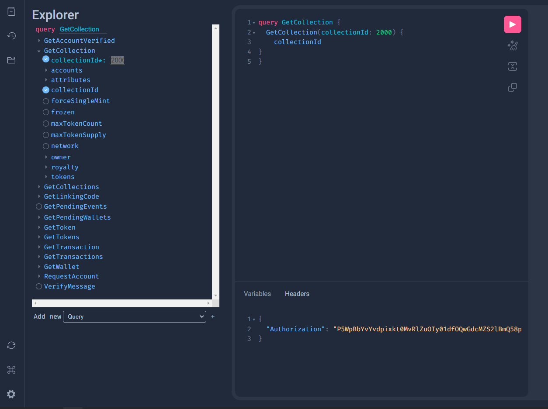The image size is (548, 409).
Task: Check the frozen field
Action: click(46, 112)
